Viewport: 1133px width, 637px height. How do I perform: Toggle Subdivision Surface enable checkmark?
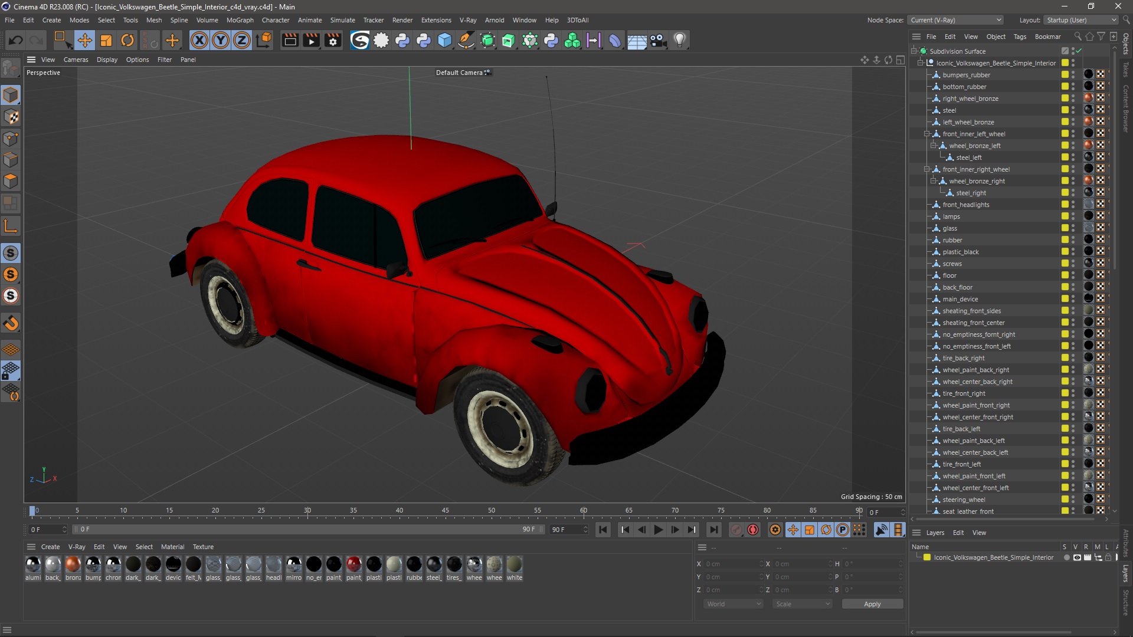point(1079,51)
